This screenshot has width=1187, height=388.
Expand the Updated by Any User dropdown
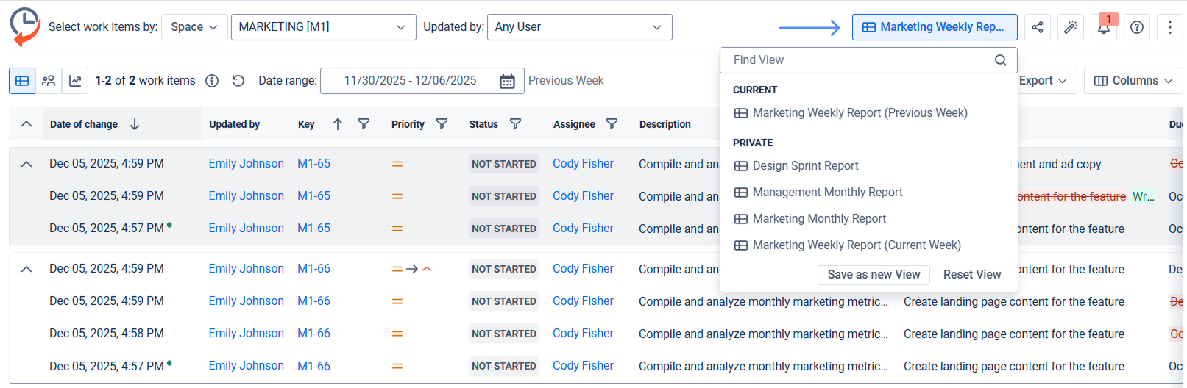coord(579,27)
